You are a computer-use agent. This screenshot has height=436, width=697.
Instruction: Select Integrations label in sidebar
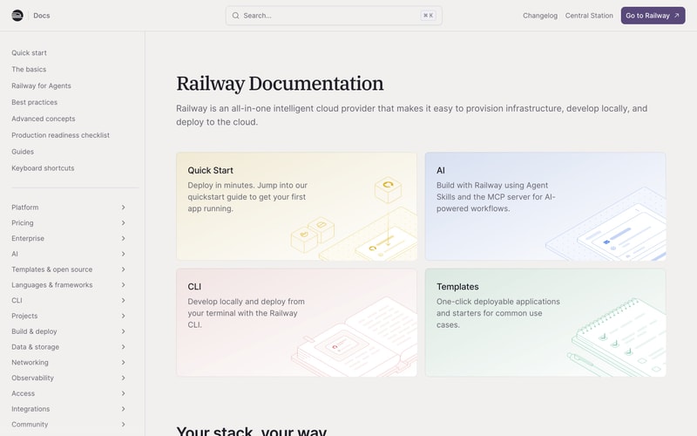pyautogui.click(x=30, y=409)
